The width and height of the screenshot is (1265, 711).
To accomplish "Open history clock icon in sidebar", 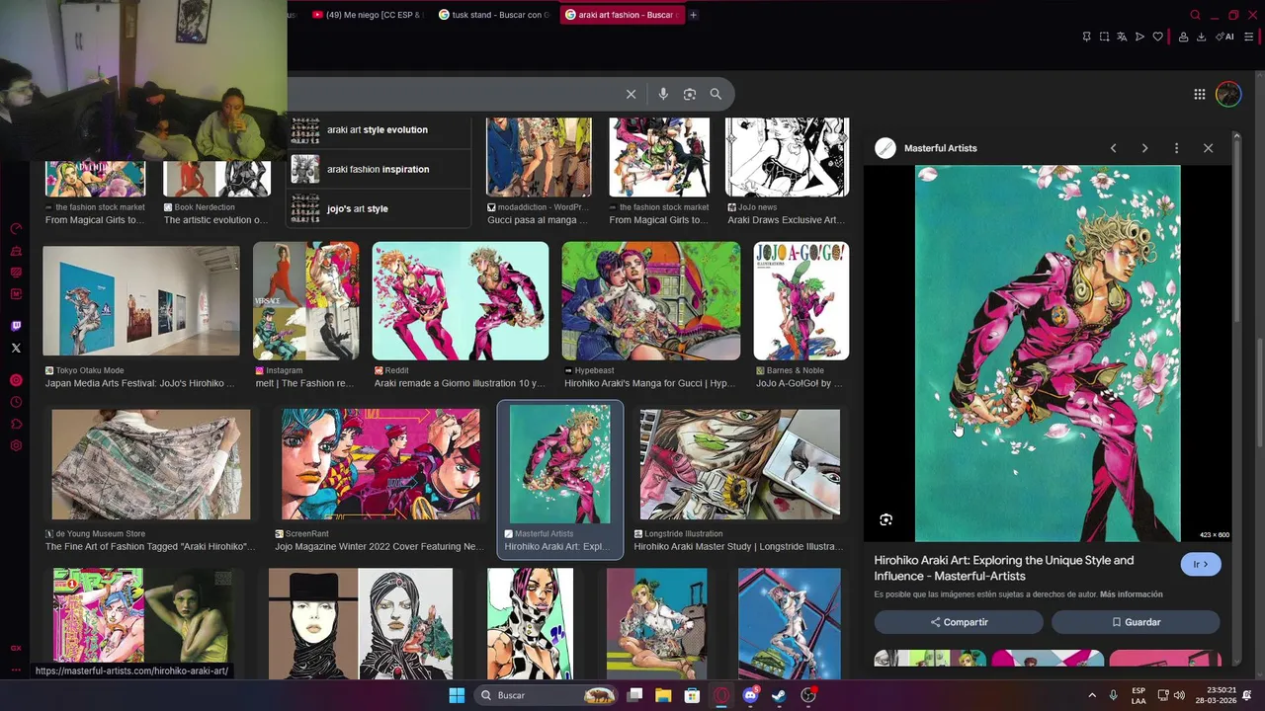I will 16,402.
